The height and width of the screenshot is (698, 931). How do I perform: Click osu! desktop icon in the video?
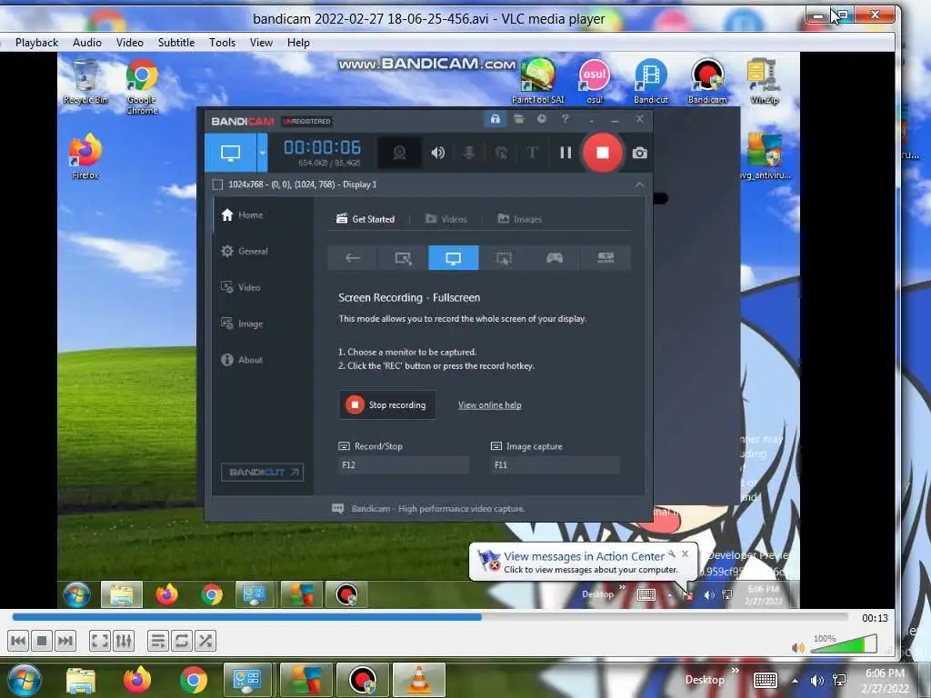[x=595, y=81]
